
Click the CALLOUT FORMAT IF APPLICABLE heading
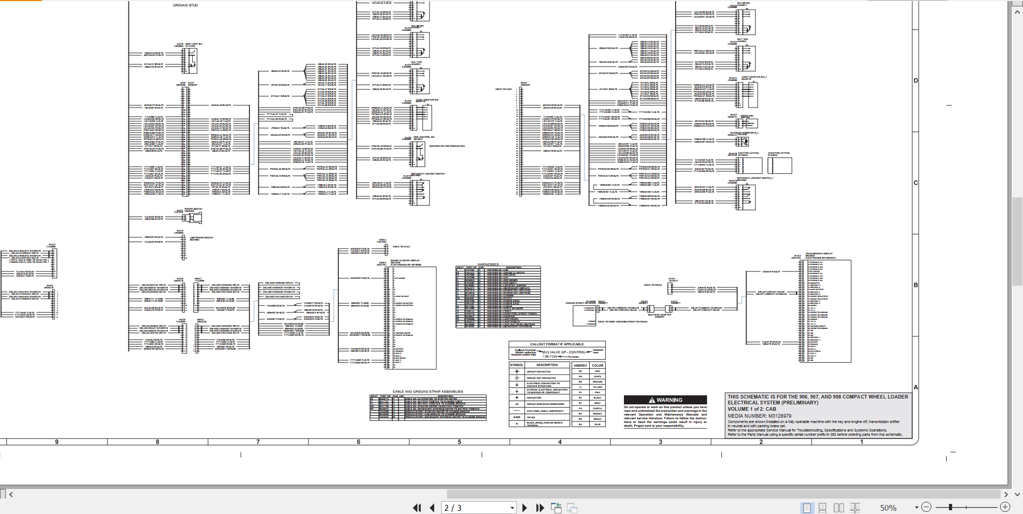point(557,344)
